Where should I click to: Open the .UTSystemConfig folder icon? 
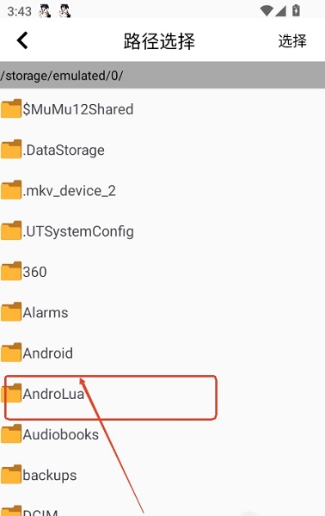pos(11,230)
